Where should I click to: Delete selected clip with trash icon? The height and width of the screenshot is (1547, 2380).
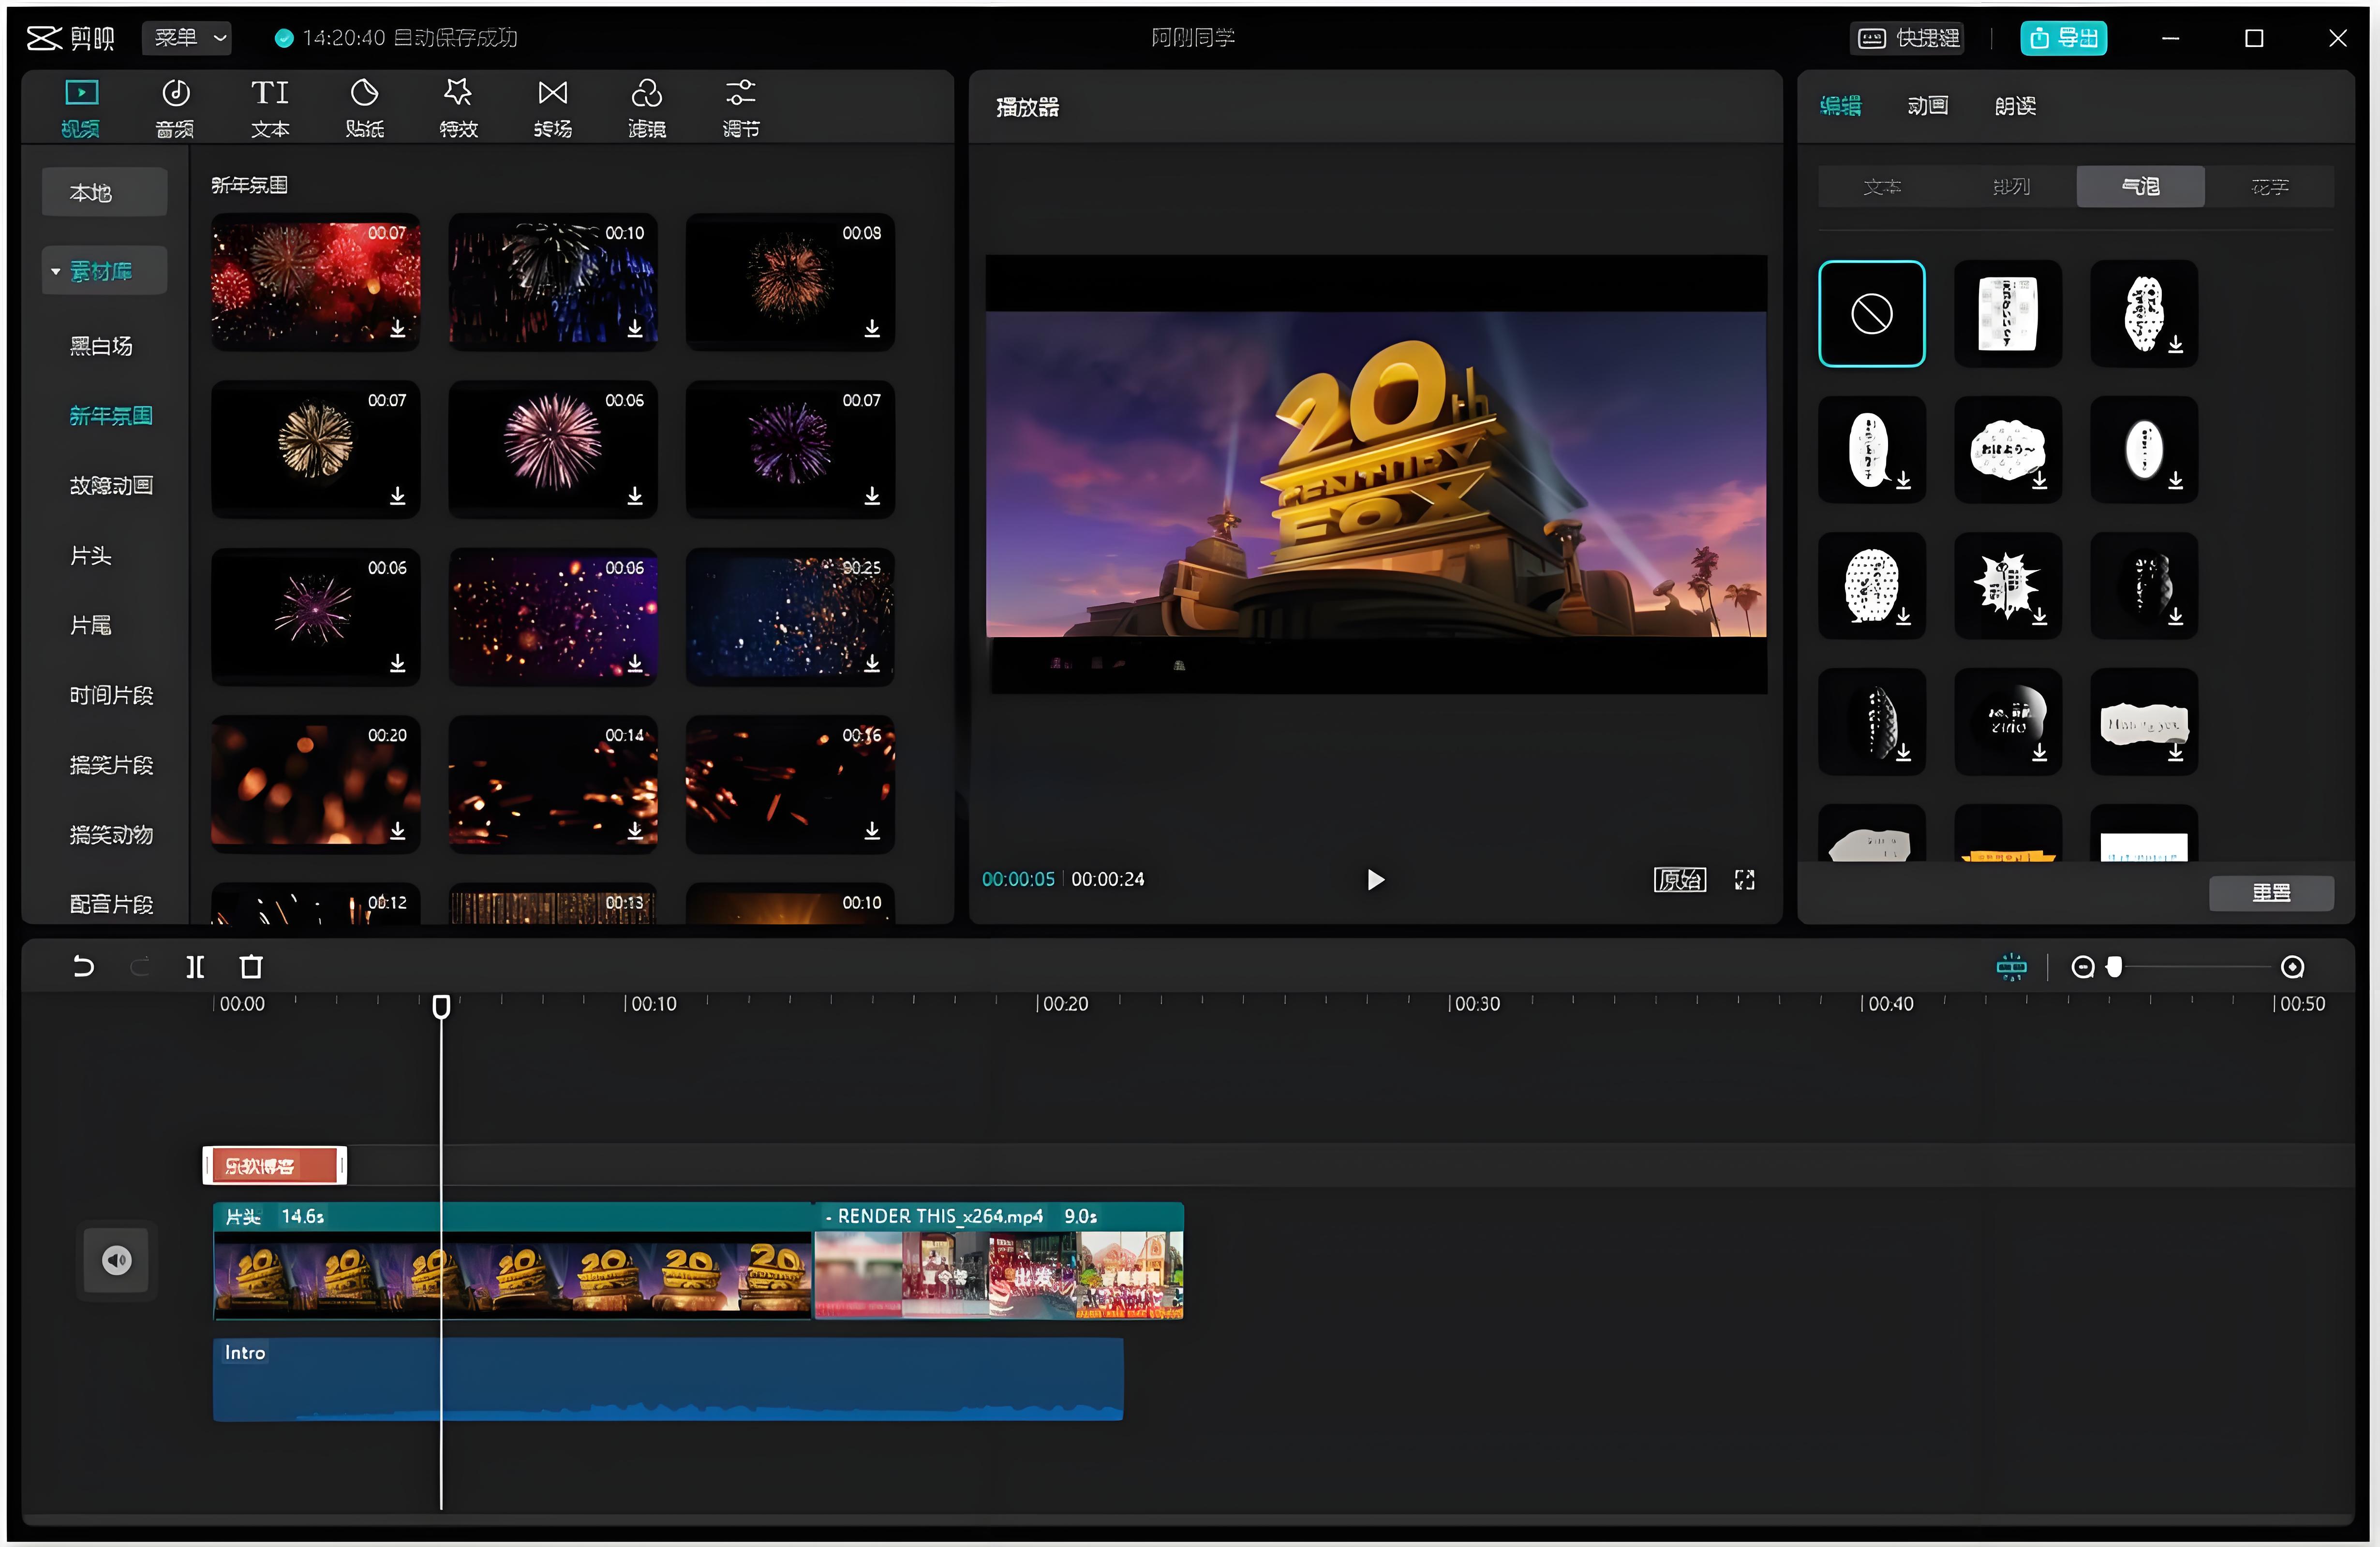coord(251,966)
